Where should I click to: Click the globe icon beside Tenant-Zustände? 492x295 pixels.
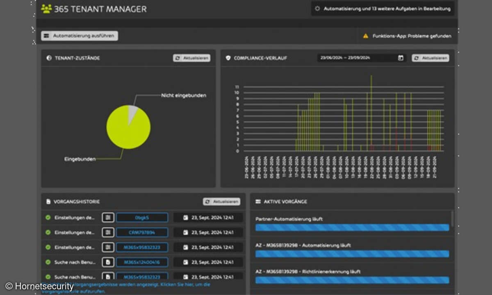click(48, 58)
